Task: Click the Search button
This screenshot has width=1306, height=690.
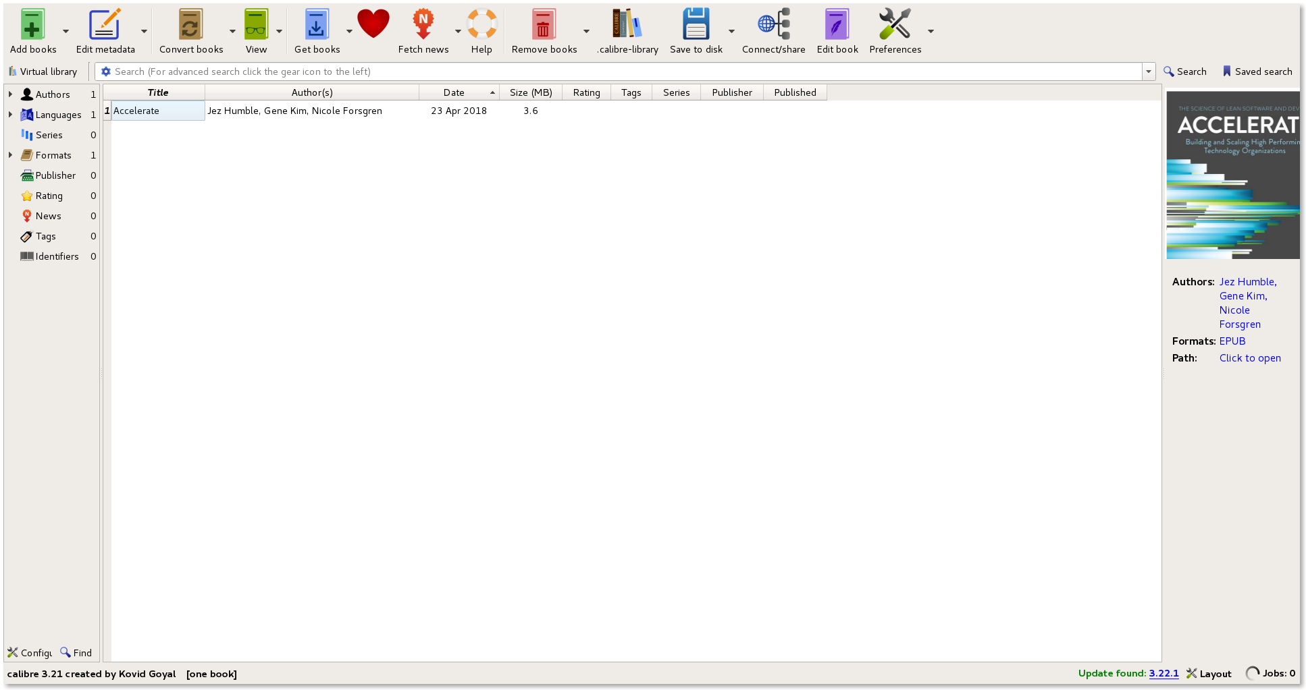Action: coord(1184,71)
